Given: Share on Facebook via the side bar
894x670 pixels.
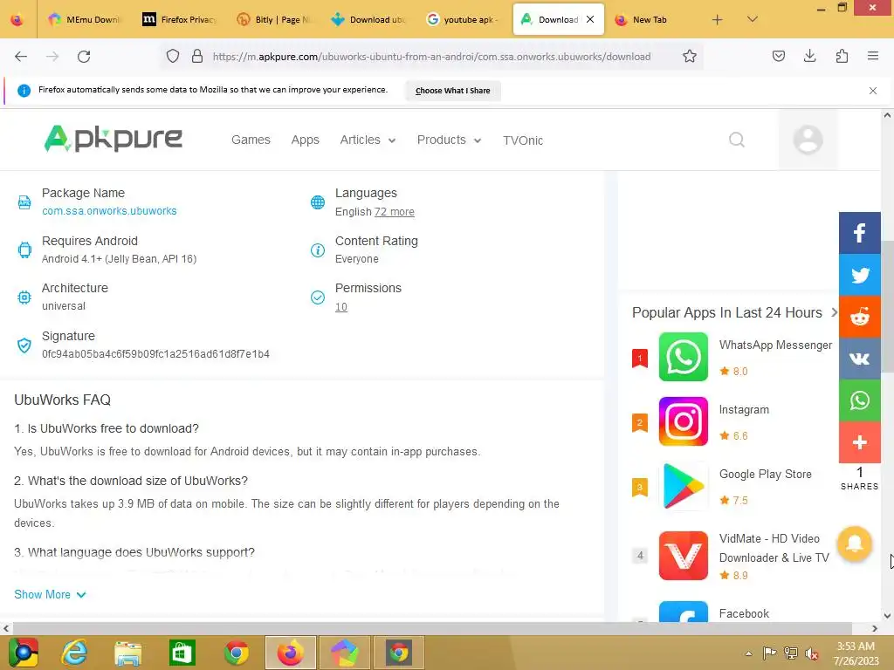Looking at the screenshot, I should tap(859, 233).
